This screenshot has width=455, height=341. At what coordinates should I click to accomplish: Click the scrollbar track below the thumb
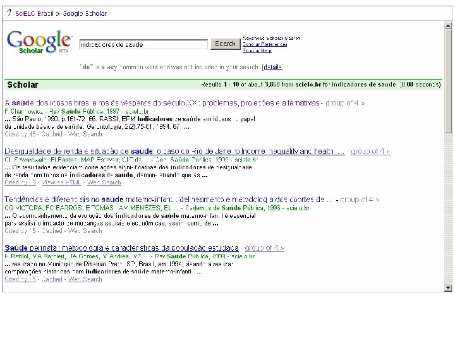448,209
